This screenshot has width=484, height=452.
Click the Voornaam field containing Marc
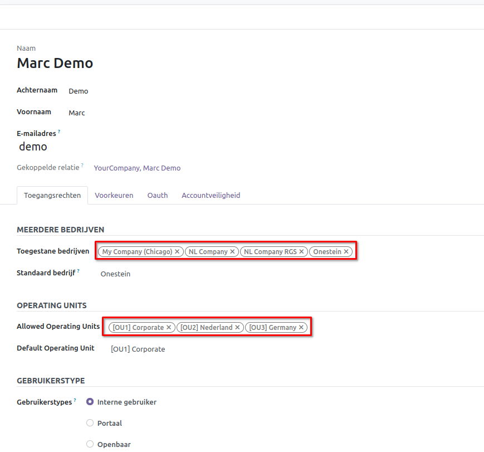point(167,113)
